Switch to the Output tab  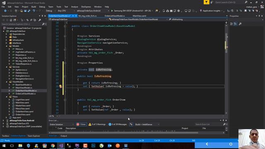point(64,136)
